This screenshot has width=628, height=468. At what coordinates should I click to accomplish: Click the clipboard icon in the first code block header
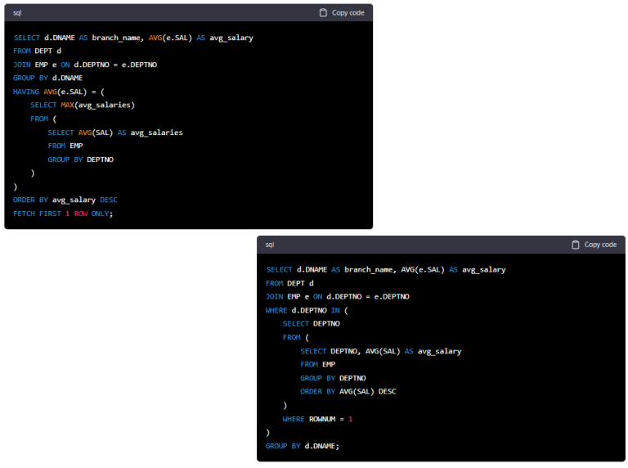point(323,13)
